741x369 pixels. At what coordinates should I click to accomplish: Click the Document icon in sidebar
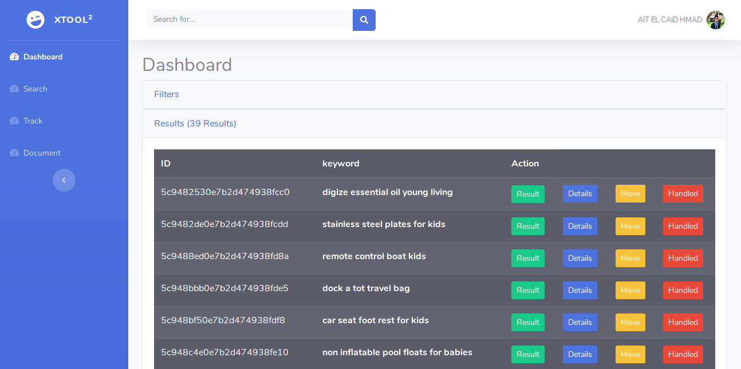tap(14, 153)
